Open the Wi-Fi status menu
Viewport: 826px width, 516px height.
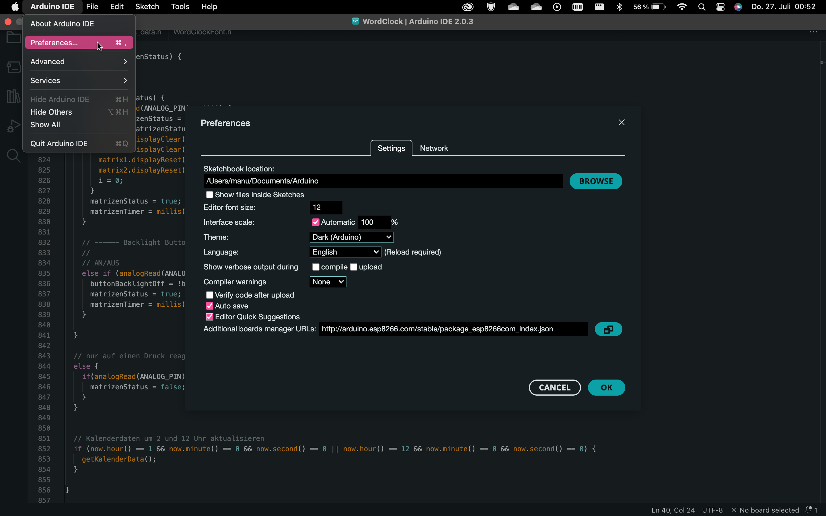[x=682, y=7]
